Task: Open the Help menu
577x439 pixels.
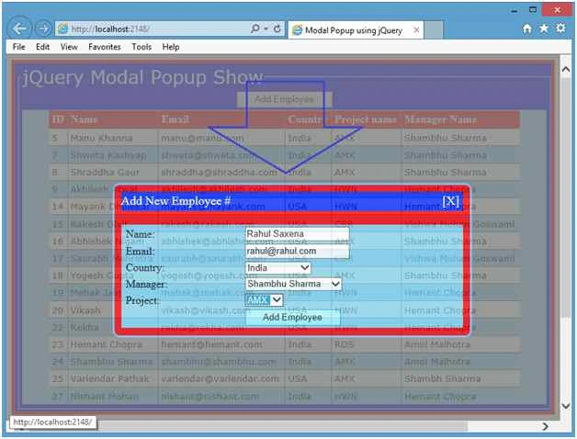Action: [171, 47]
